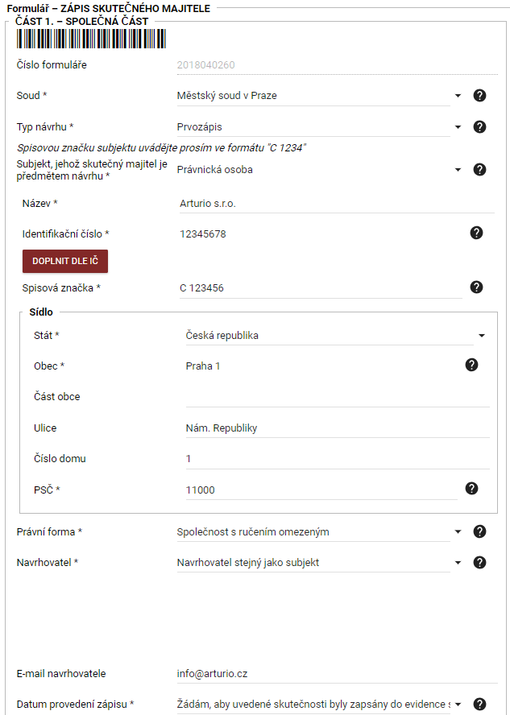
Task: Focus the Ulice input field
Action: point(338,428)
